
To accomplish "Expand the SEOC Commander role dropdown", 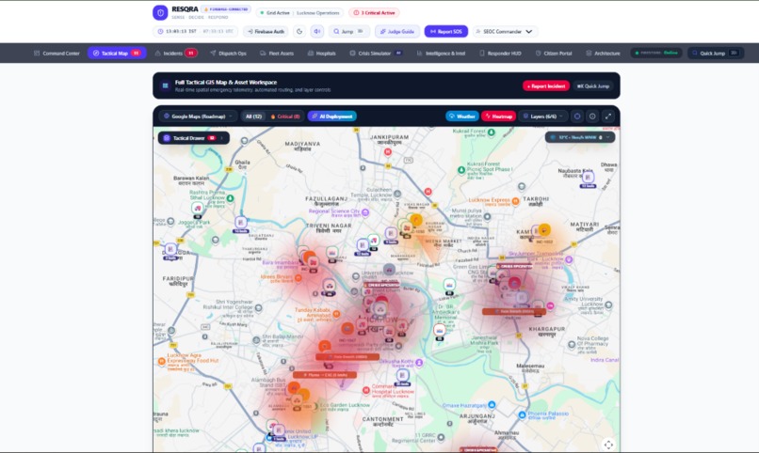I will coord(505,31).
